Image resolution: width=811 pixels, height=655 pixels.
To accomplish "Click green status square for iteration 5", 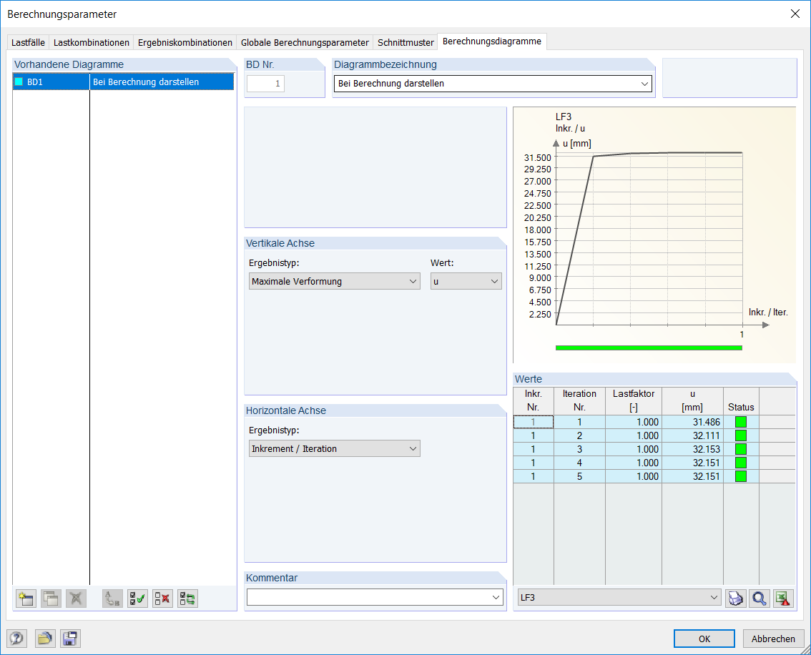I will pos(741,476).
